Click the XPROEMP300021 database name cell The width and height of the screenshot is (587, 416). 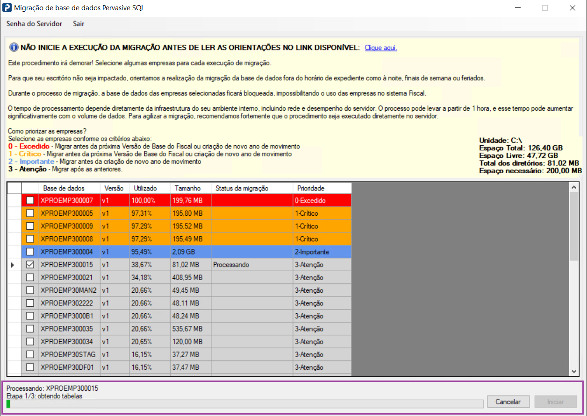tap(70, 277)
